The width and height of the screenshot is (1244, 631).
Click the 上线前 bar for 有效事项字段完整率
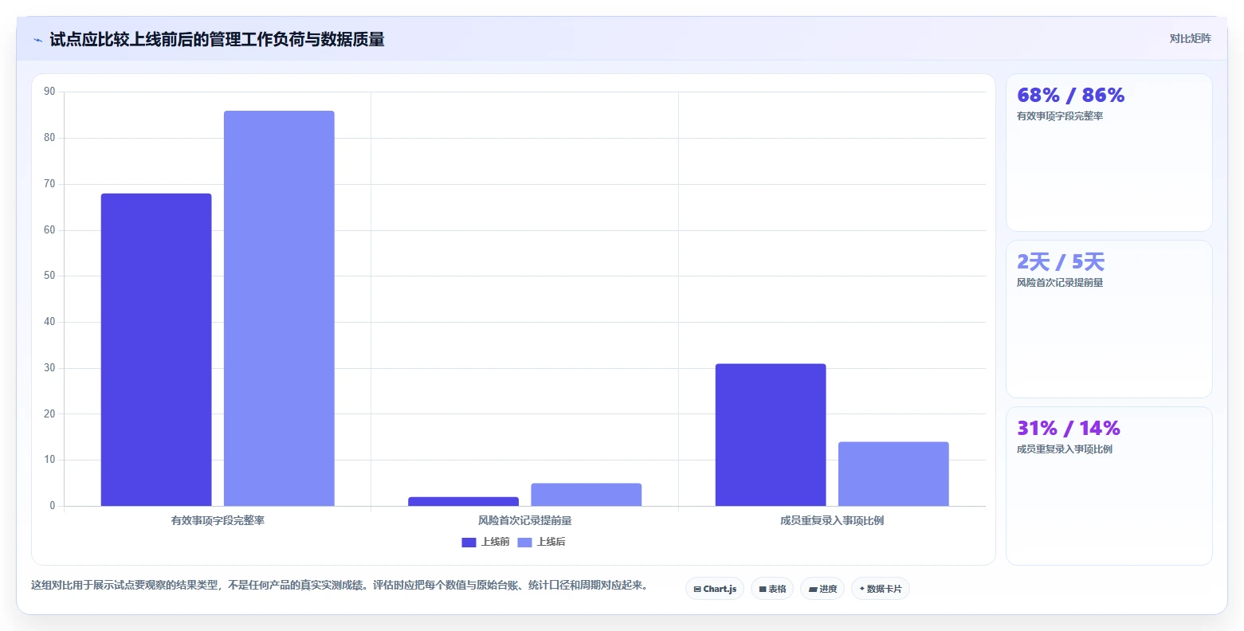point(156,350)
